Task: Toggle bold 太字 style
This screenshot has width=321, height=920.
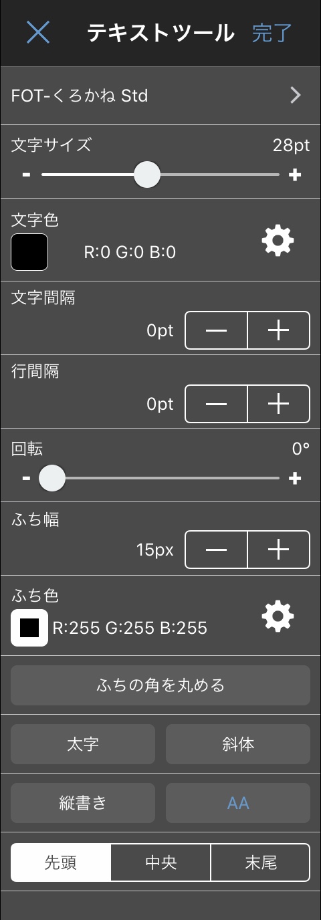Action: [83, 744]
